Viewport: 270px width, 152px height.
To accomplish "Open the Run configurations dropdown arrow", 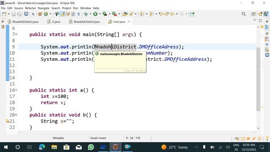I will pyautogui.click(x=100, y=14).
